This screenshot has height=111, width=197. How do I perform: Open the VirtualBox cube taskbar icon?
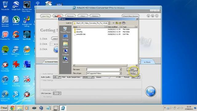[x=41, y=108]
